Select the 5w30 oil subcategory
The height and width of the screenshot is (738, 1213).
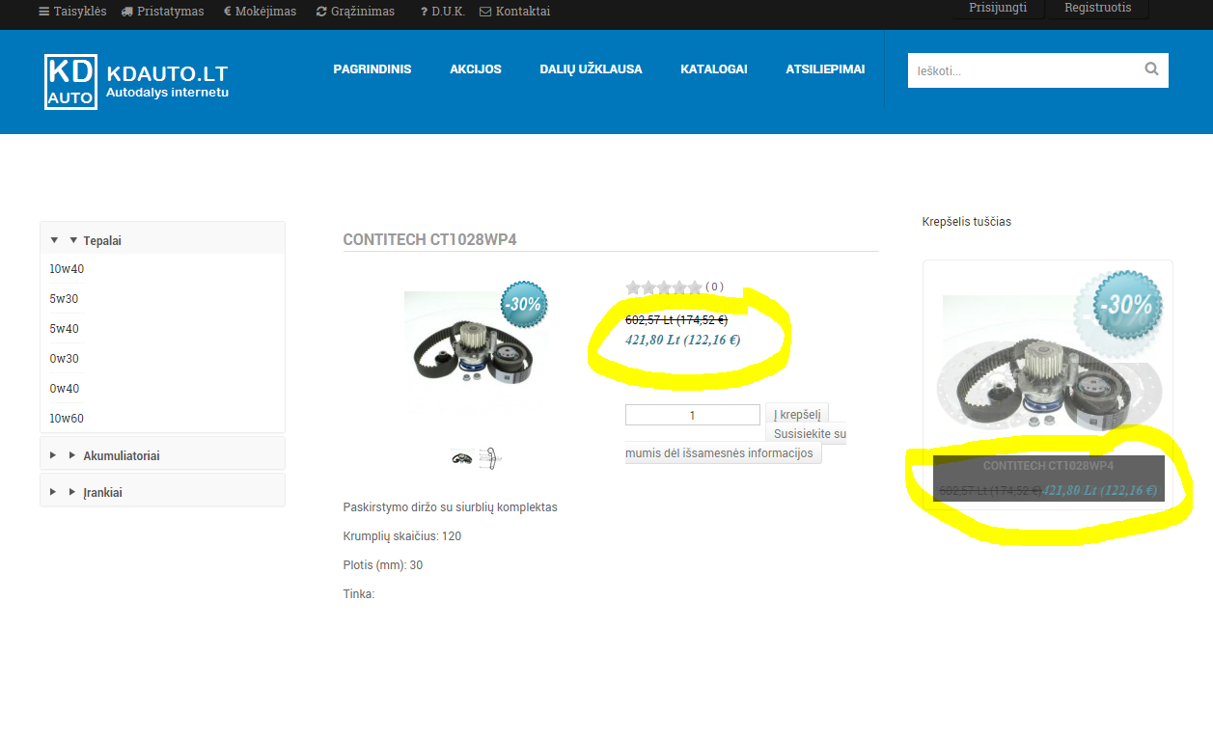click(x=64, y=299)
